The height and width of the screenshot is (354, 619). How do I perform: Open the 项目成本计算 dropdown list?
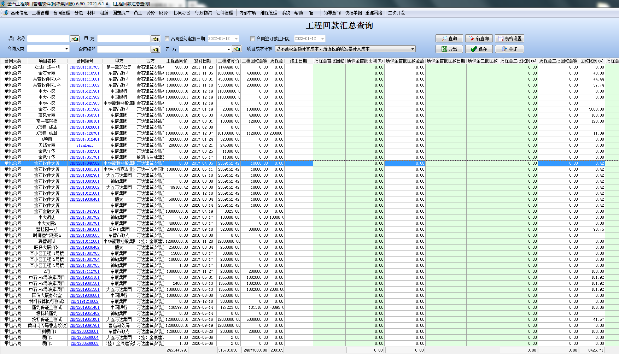click(x=413, y=49)
